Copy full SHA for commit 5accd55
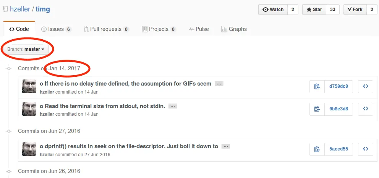 (x=317, y=149)
